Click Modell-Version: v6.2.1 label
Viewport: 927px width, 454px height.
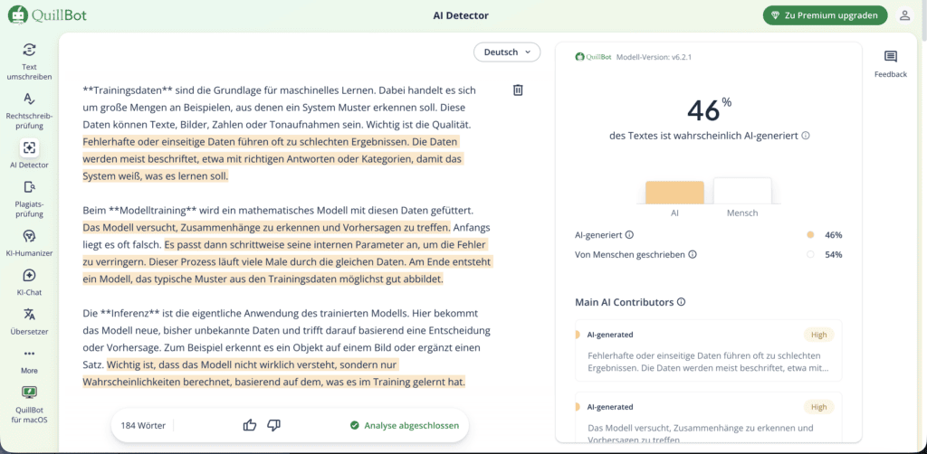pyautogui.click(x=654, y=57)
